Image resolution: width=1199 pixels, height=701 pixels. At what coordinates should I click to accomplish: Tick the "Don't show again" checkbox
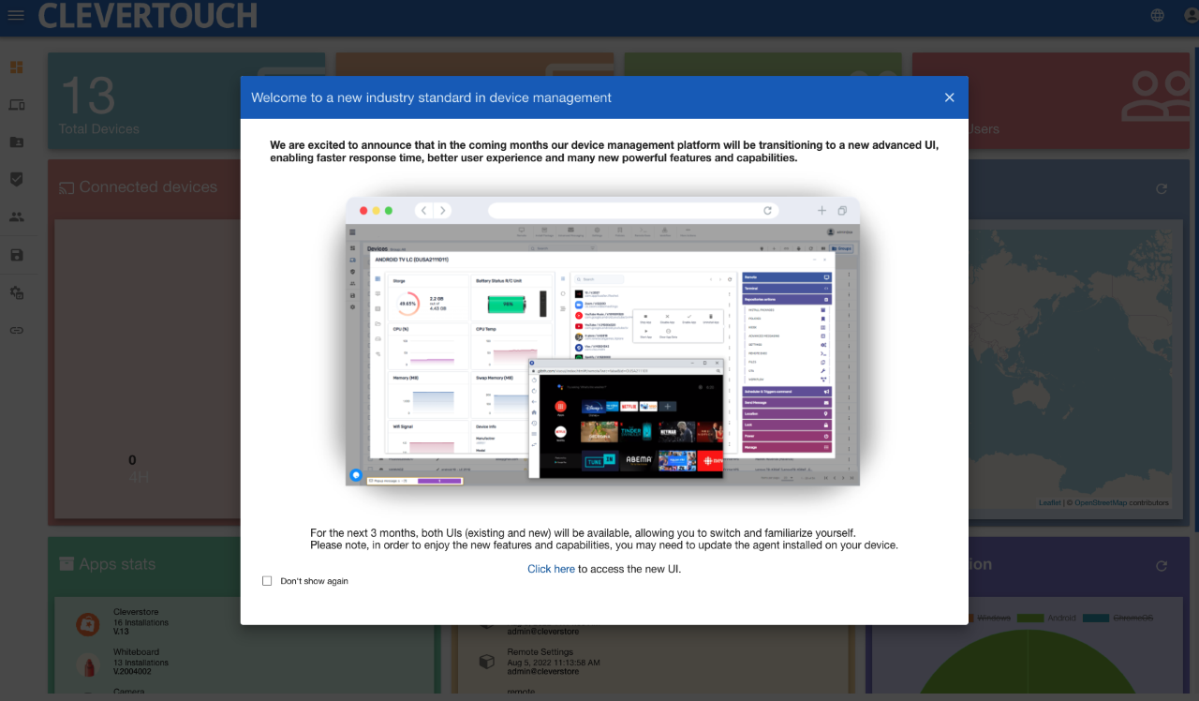coord(267,581)
